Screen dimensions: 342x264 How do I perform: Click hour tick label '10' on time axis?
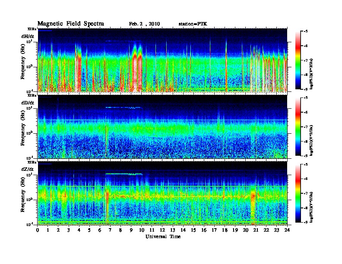pos(141,230)
